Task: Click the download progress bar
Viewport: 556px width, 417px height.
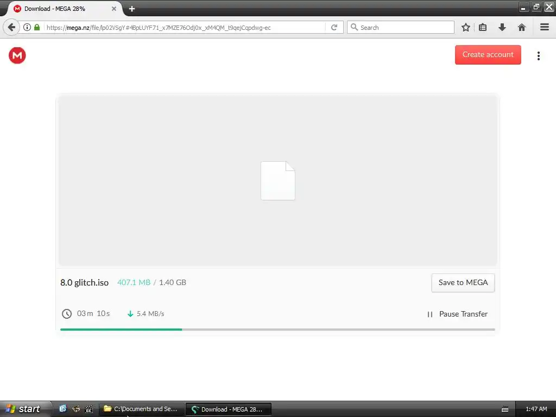Action: (277, 330)
